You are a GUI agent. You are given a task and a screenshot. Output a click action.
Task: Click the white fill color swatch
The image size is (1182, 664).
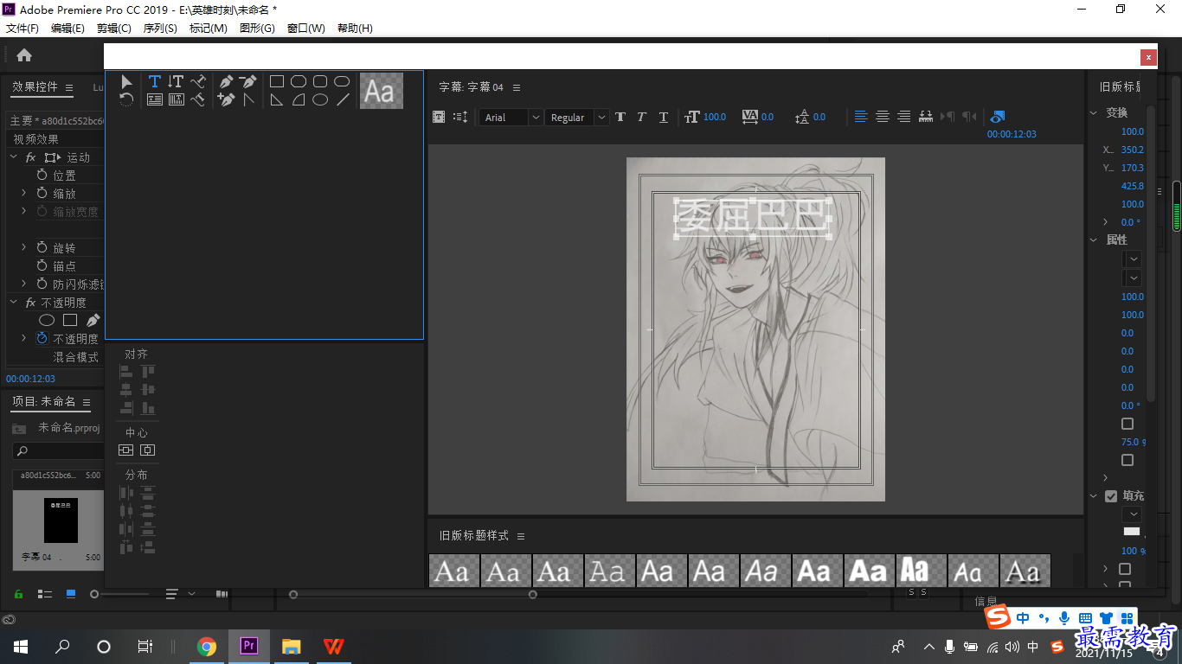point(1132,532)
